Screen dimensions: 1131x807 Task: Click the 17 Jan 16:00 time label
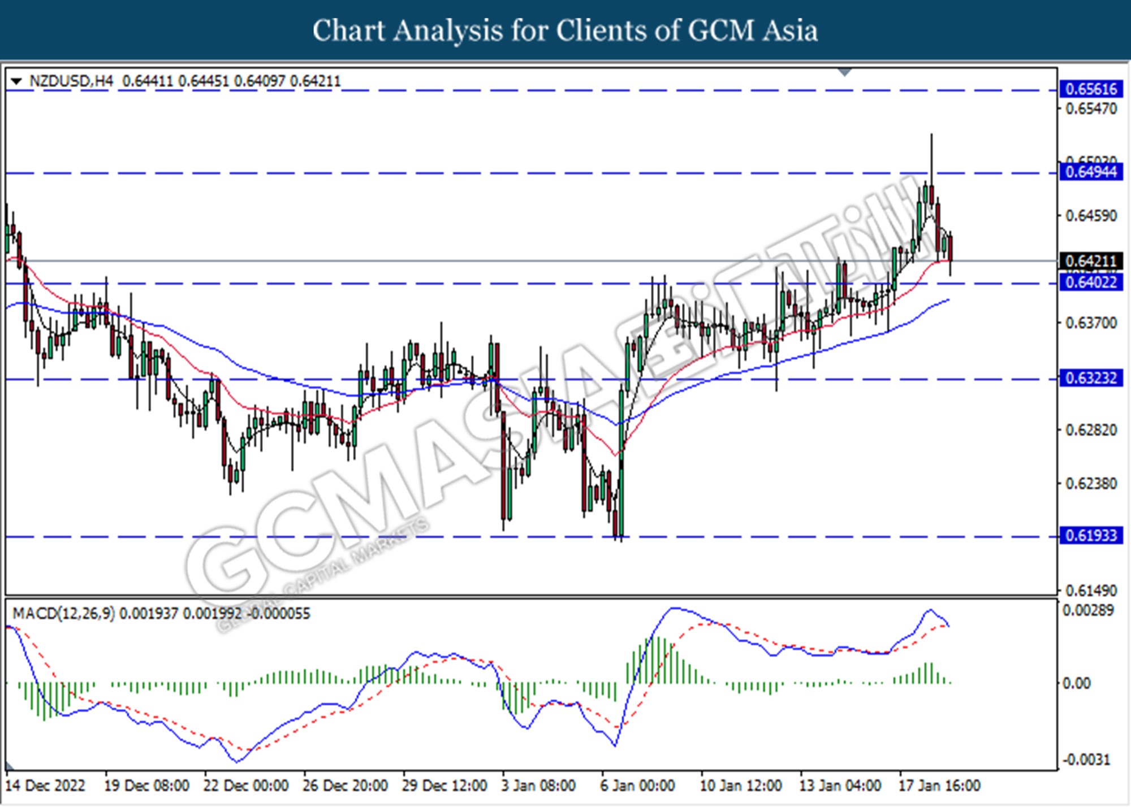click(939, 786)
